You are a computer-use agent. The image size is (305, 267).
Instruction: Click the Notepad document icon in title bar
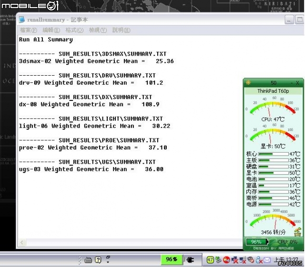[22, 20]
